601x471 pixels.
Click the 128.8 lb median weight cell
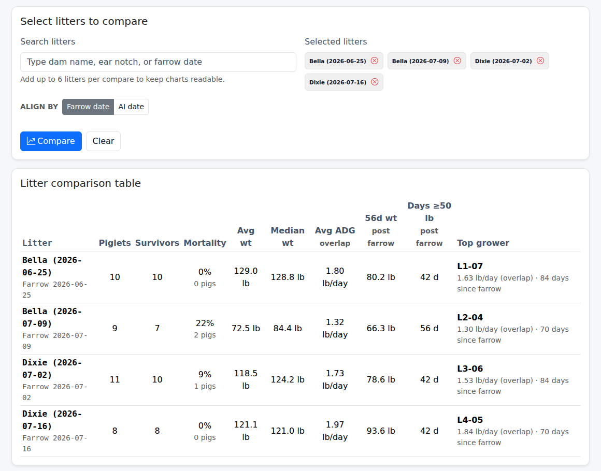point(288,277)
